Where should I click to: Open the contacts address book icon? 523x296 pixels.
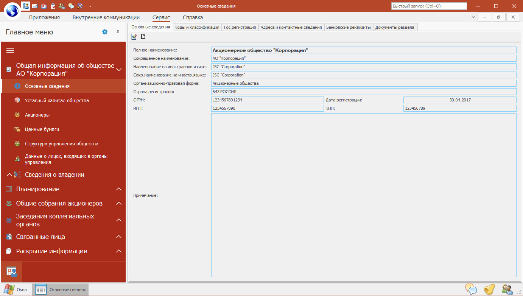click(26, 6)
